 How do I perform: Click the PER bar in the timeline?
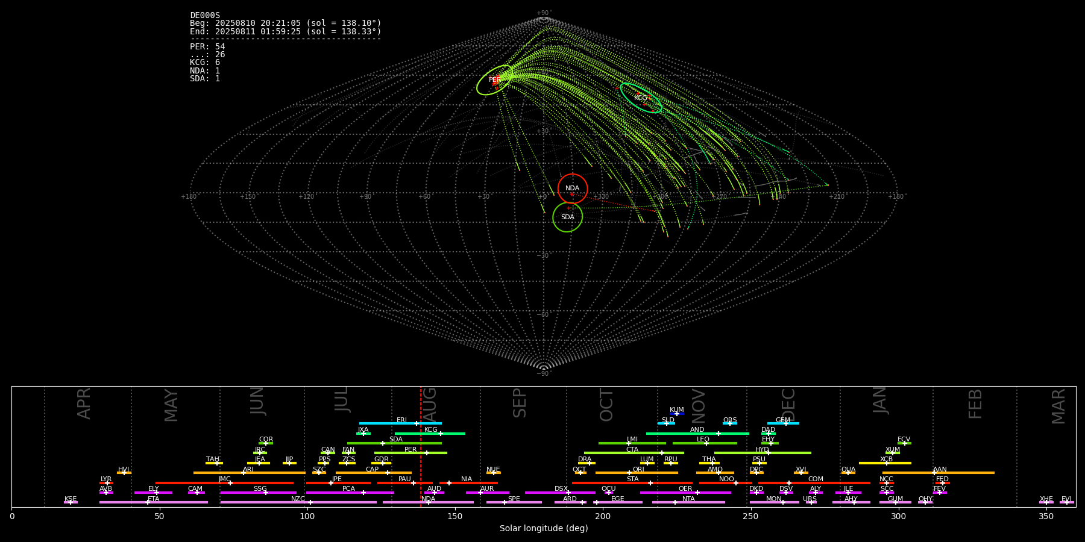tap(410, 453)
